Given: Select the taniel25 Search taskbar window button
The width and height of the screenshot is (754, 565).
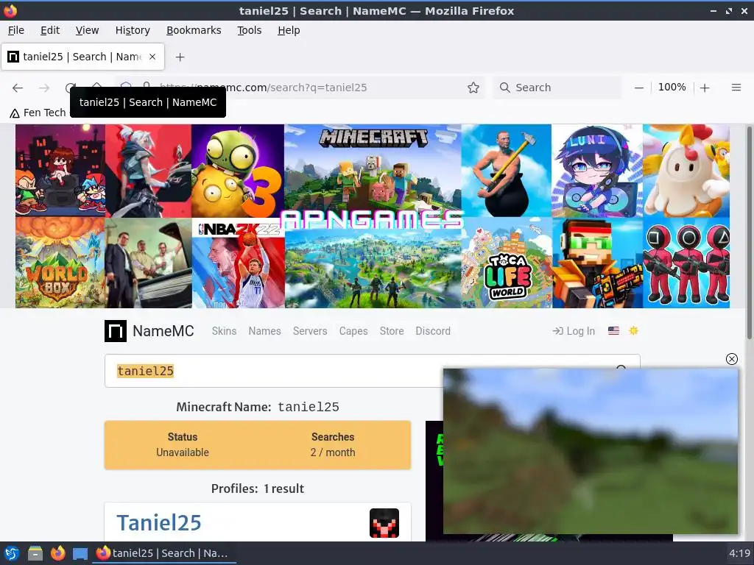Looking at the screenshot, I should 163,553.
